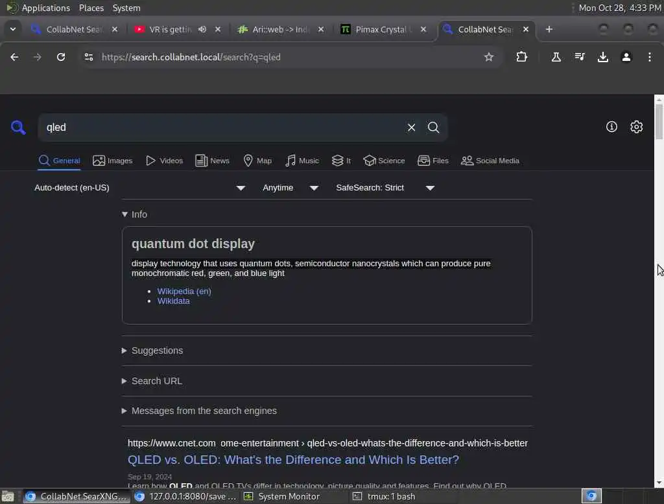Click the browser address bar URL
Viewport: 664px width, 504px height.
[191, 57]
